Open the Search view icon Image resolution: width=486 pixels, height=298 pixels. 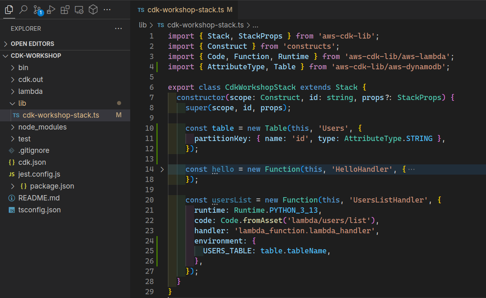point(23,10)
